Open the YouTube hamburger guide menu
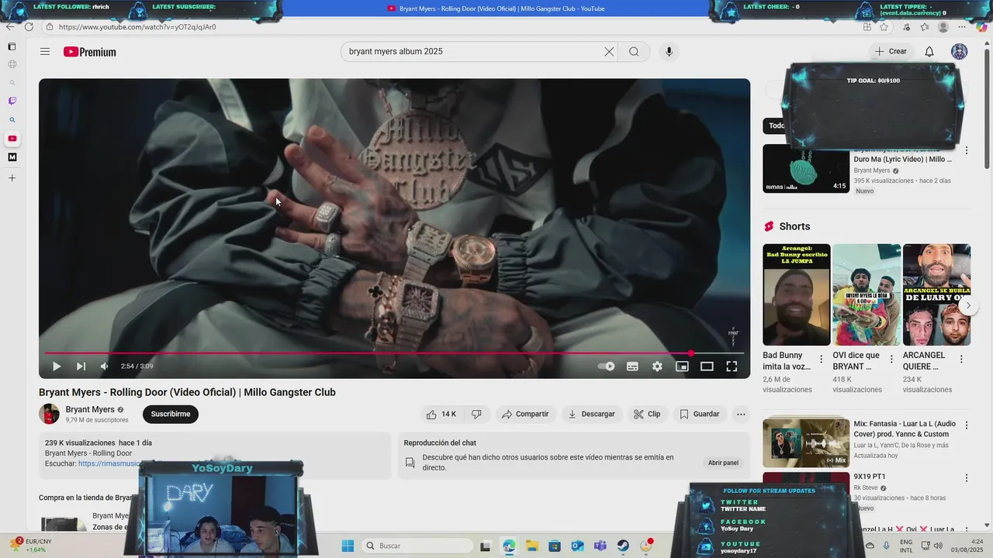This screenshot has width=993, height=558. [x=45, y=52]
